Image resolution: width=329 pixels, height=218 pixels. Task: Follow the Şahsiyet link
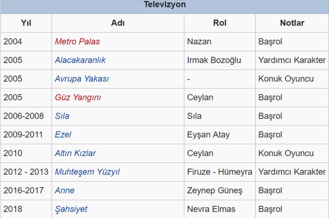(x=71, y=209)
